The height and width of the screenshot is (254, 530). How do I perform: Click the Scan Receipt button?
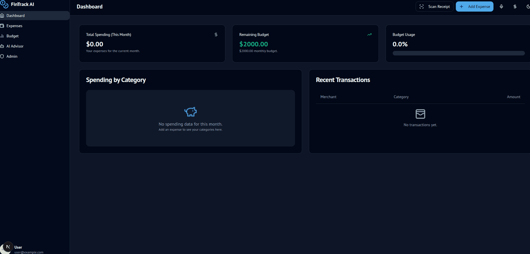coord(435,7)
